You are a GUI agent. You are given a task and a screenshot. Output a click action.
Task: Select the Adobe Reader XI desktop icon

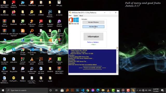click(x=13, y=4)
